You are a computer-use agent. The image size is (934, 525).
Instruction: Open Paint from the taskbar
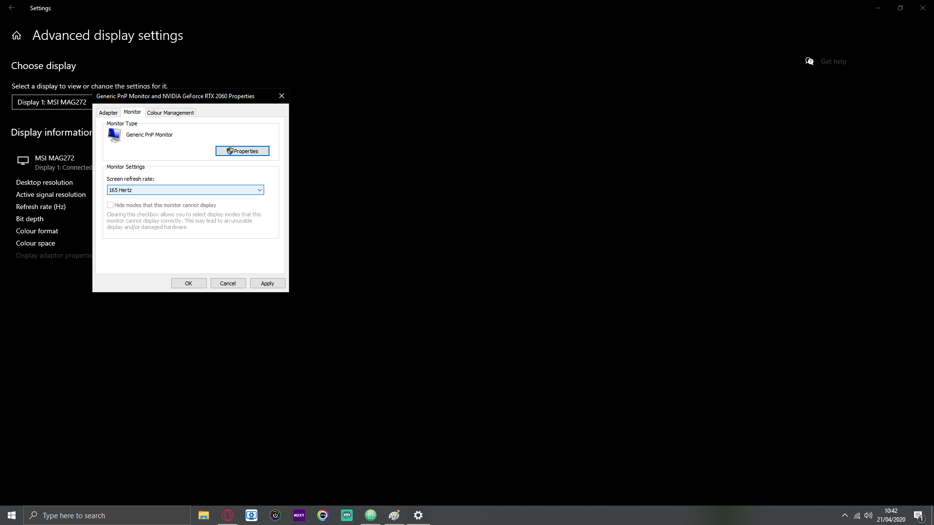point(394,515)
